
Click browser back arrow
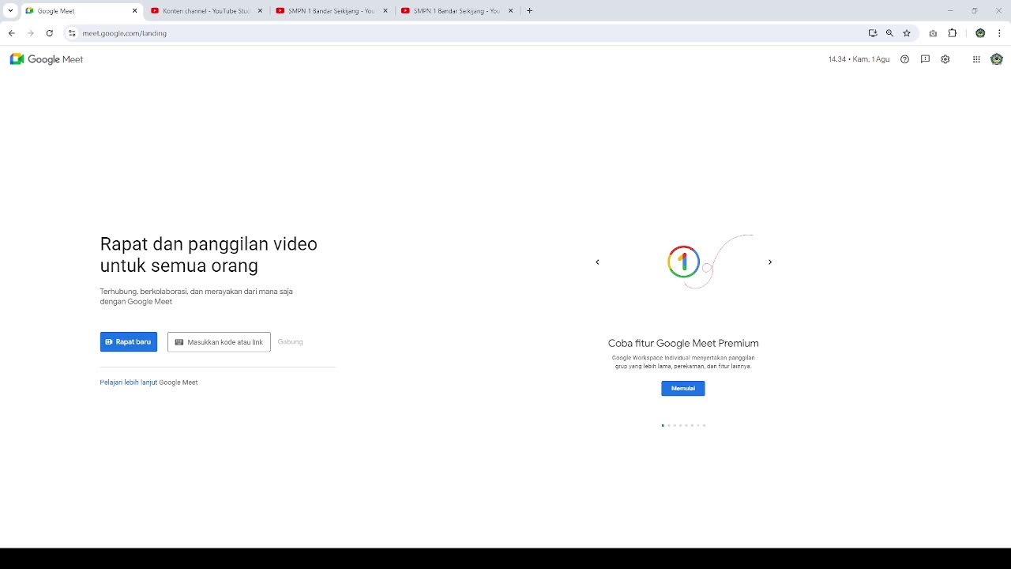coord(11,33)
